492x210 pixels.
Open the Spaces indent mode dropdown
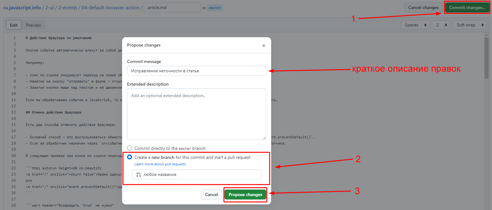415,25
